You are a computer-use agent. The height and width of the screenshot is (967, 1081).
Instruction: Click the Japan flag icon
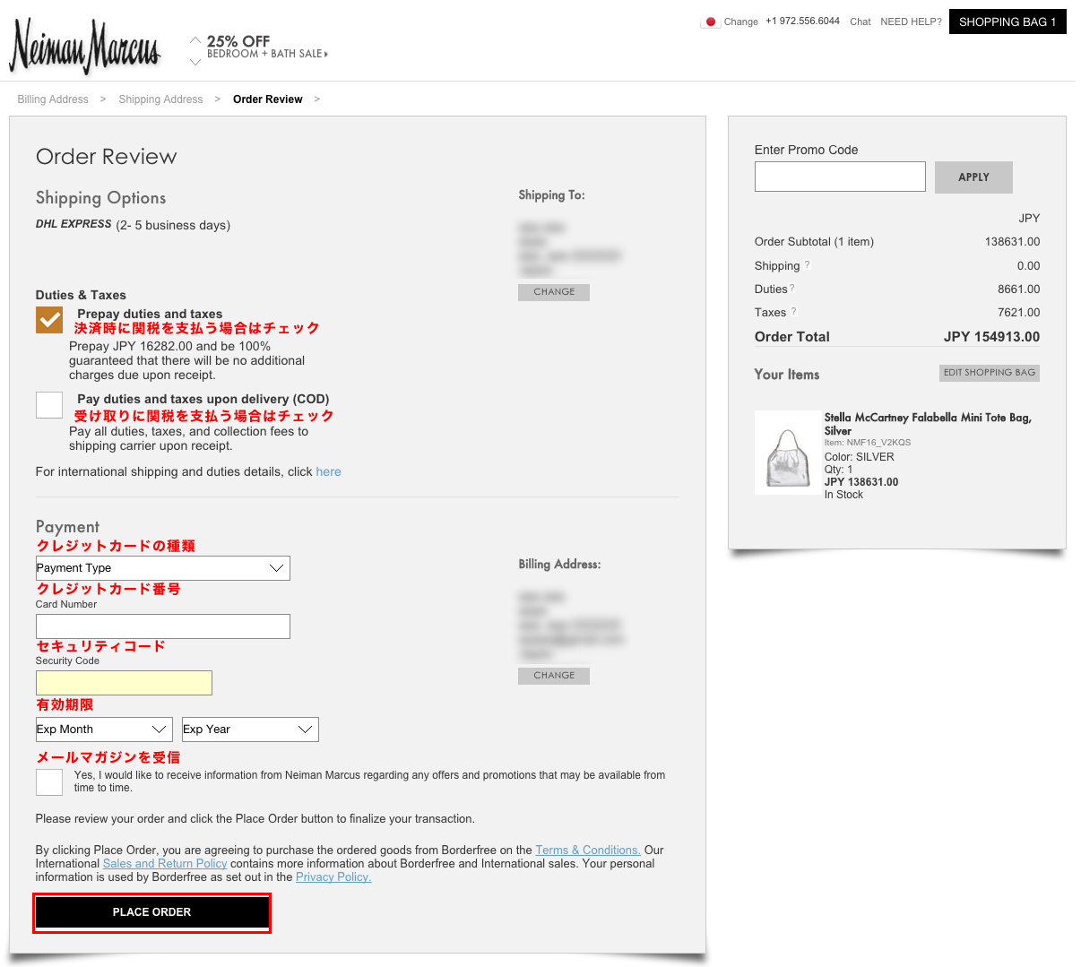(711, 22)
